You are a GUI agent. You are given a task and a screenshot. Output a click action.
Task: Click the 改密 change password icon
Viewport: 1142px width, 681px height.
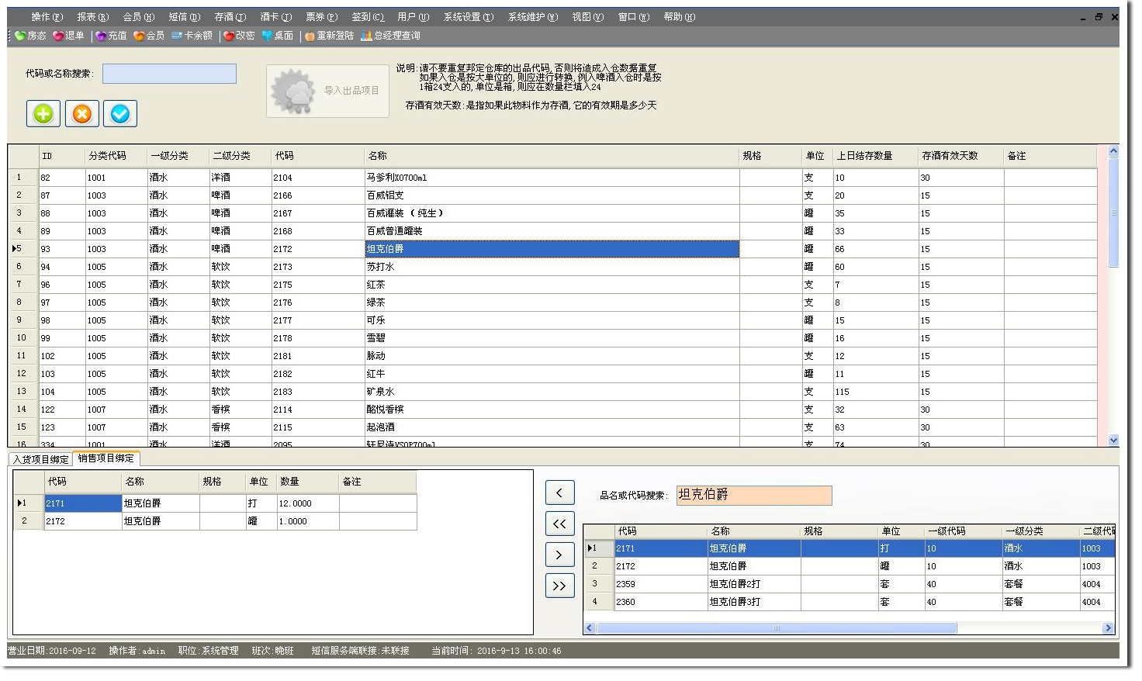pyautogui.click(x=239, y=36)
